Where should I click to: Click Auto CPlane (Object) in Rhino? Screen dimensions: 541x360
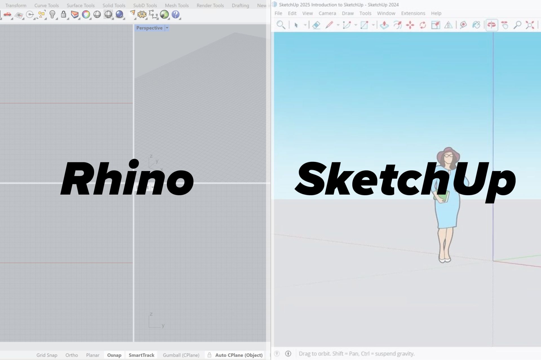tap(238, 355)
